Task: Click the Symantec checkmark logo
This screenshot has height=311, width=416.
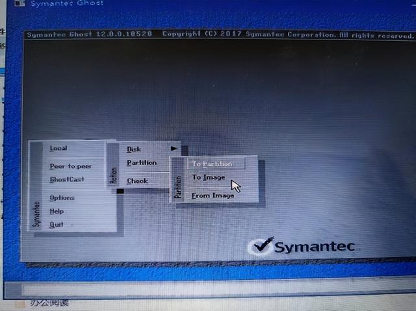Action: pyautogui.click(x=261, y=246)
